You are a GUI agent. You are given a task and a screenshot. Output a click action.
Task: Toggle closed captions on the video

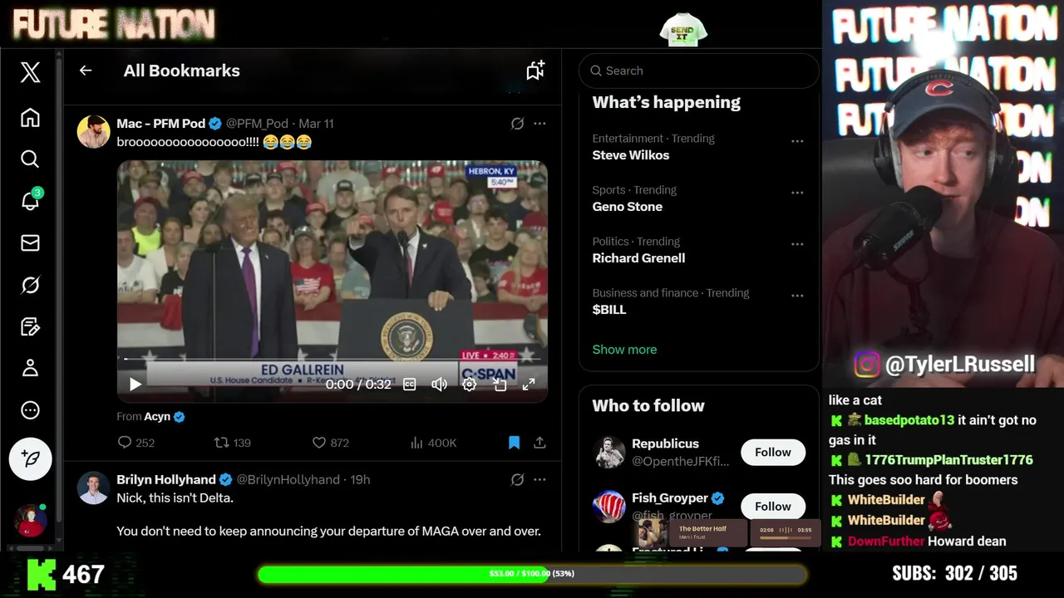tap(409, 385)
